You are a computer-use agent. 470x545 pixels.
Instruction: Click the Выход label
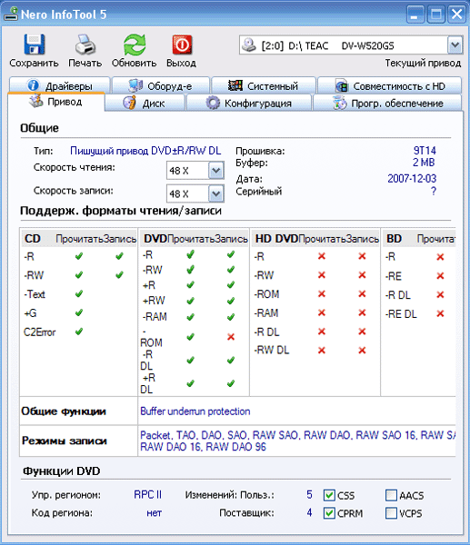coord(181,64)
